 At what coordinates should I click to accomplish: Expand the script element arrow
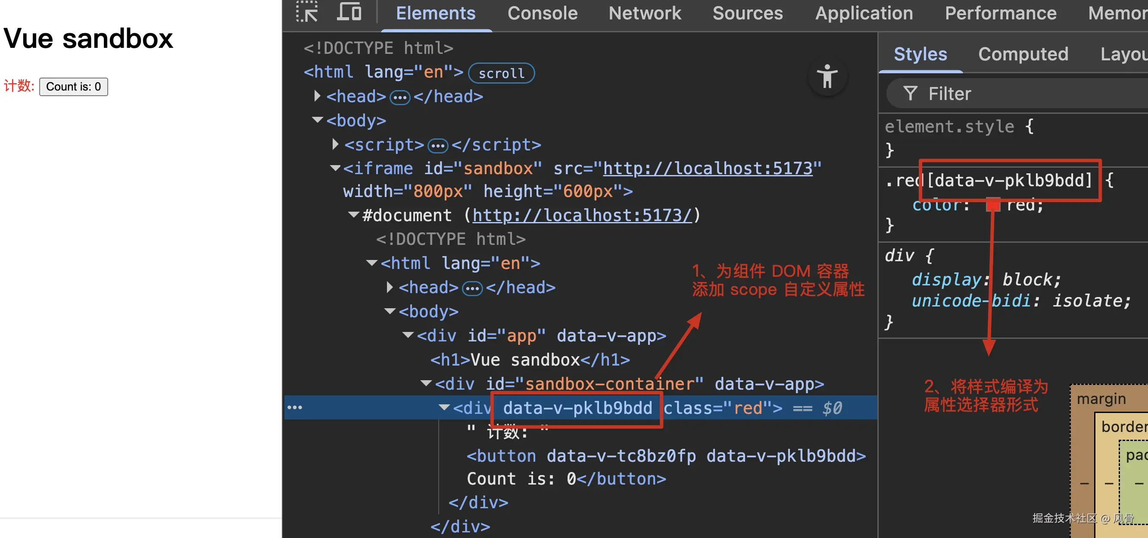[335, 144]
